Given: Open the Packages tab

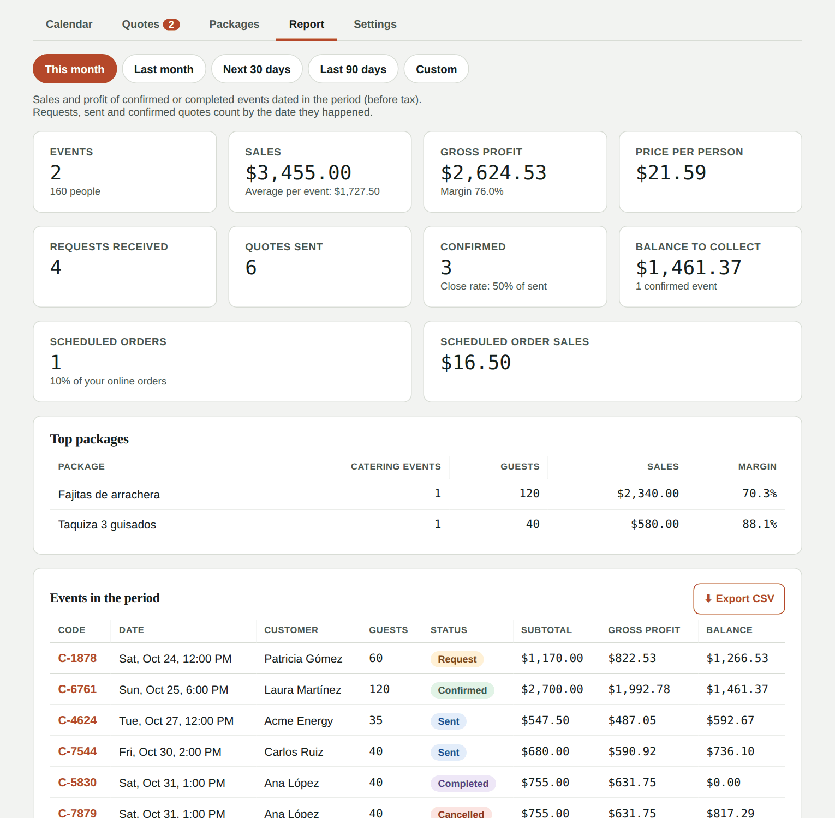Looking at the screenshot, I should click(234, 24).
